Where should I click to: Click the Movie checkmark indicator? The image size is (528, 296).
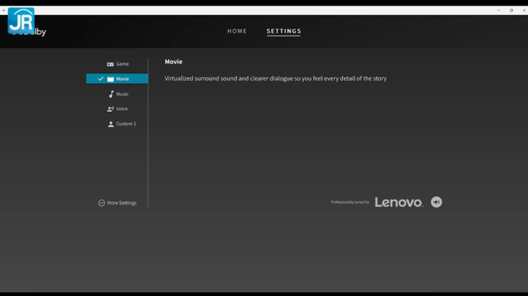tap(100, 78)
